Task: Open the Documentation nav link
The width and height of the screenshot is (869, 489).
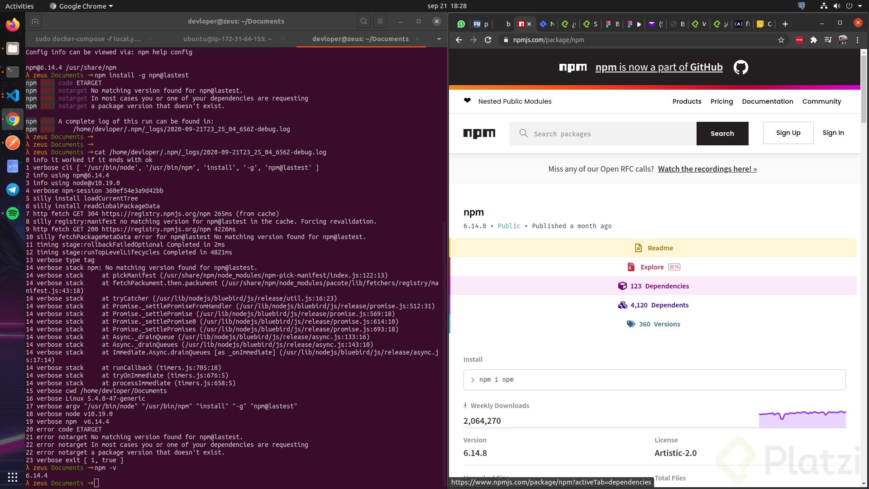Action: pyautogui.click(x=767, y=101)
